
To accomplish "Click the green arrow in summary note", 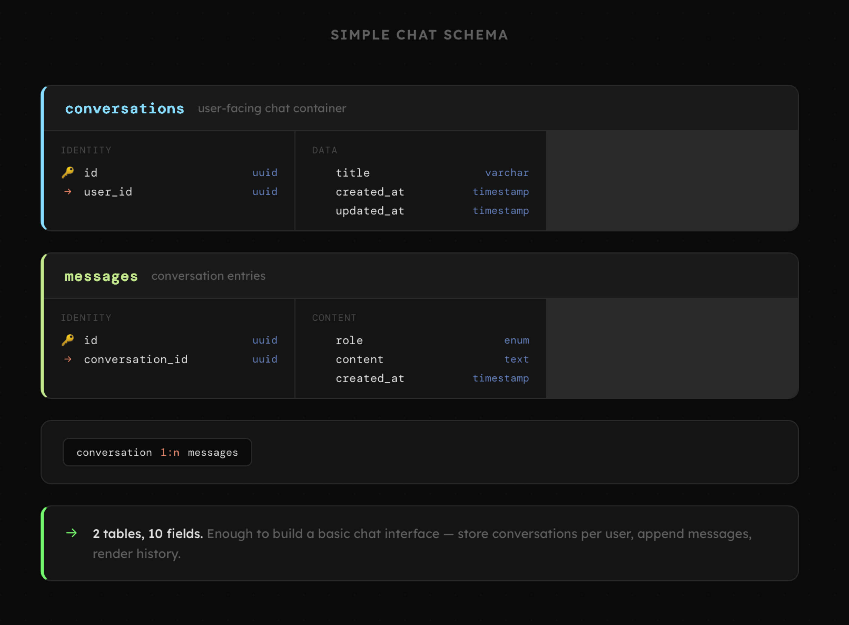I will 72,533.
